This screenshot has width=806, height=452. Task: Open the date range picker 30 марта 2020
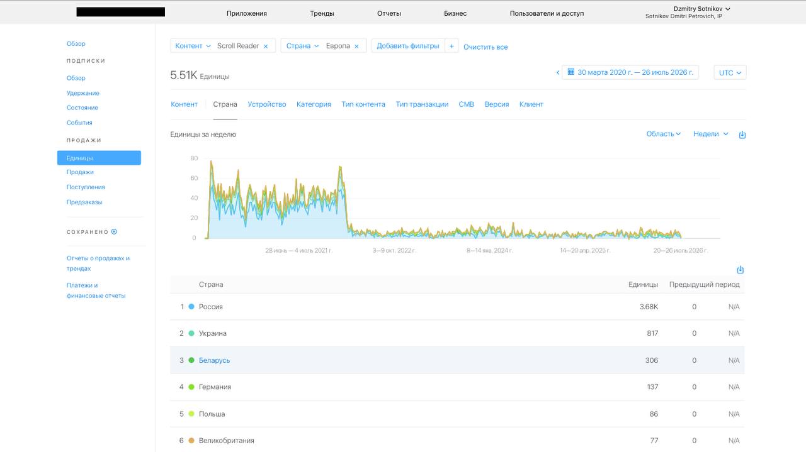(x=630, y=72)
